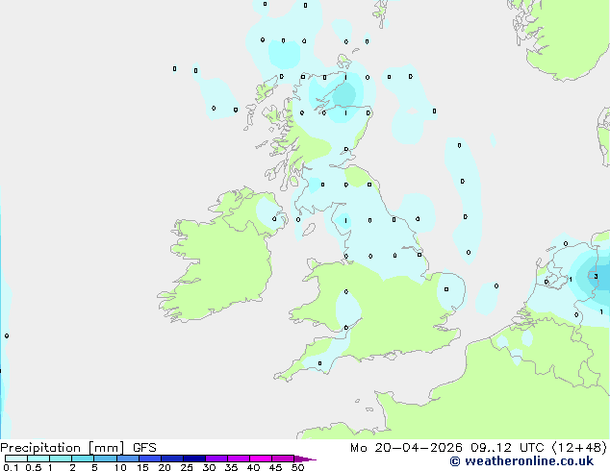Click the '50' legend scale label
This screenshot has height=471, width=610.
[x=297, y=467]
